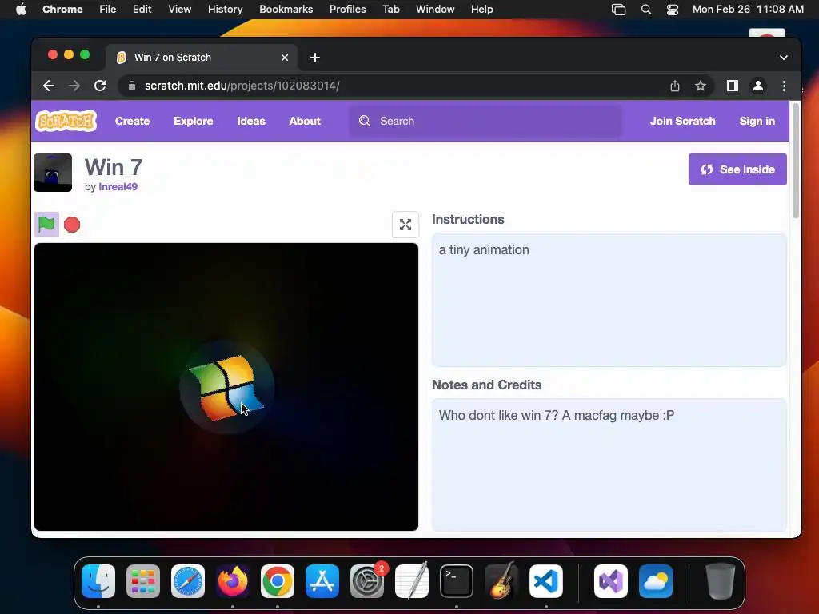Open the Bookmarks menu

click(x=286, y=9)
